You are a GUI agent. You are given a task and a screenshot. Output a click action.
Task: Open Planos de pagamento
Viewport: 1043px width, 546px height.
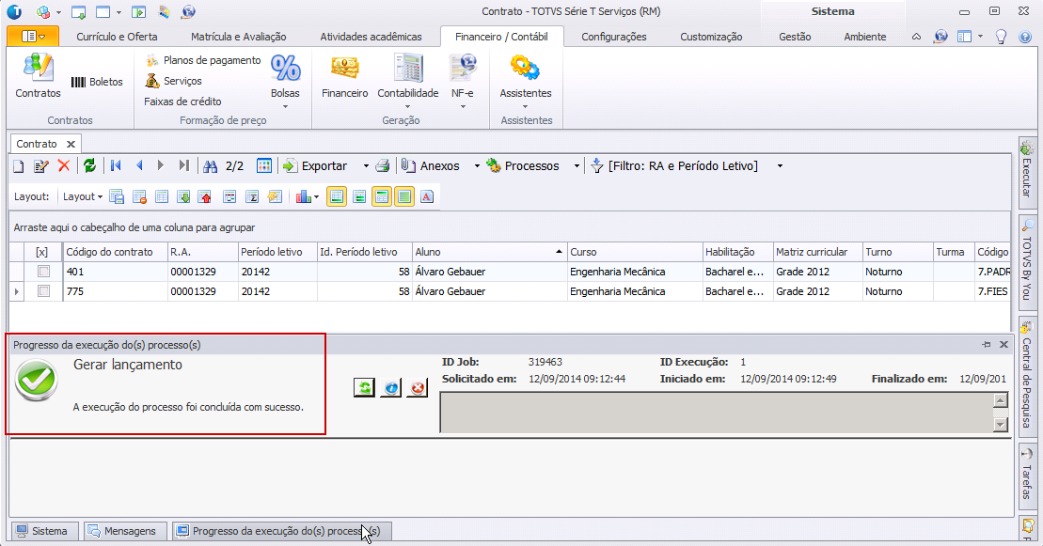tap(212, 60)
